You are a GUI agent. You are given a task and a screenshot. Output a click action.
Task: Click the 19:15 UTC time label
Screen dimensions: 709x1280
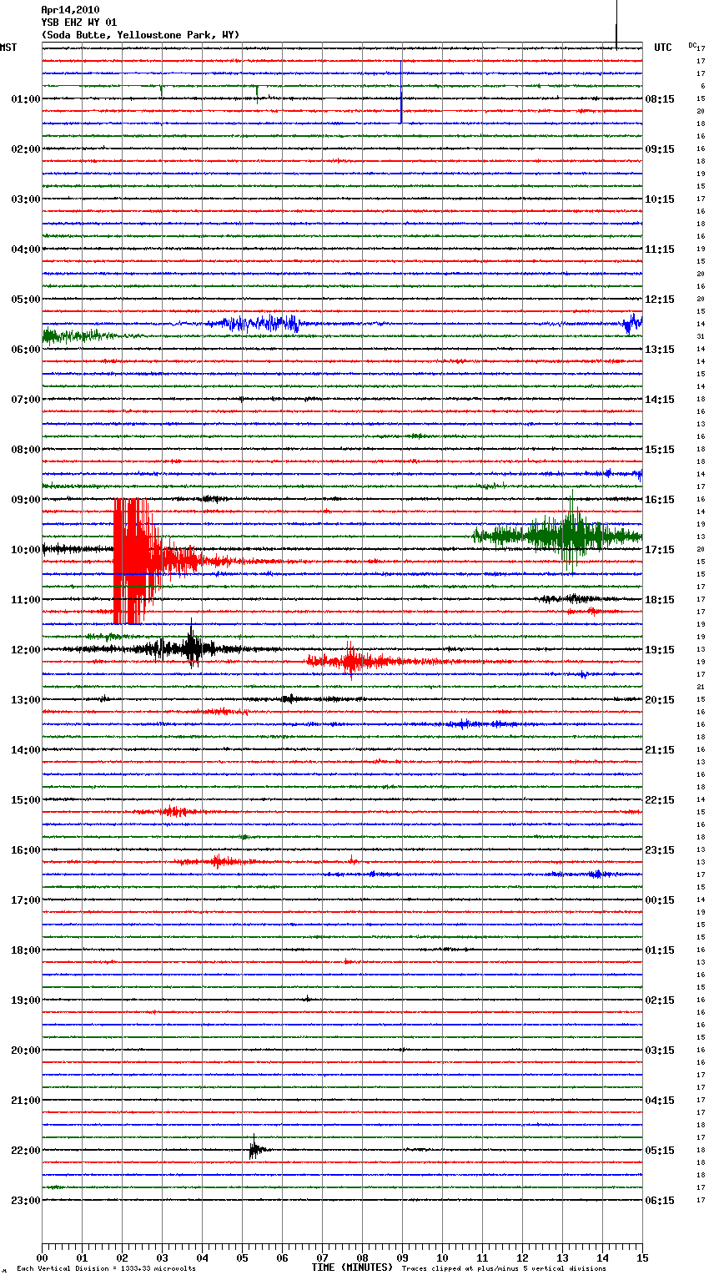tap(660, 650)
